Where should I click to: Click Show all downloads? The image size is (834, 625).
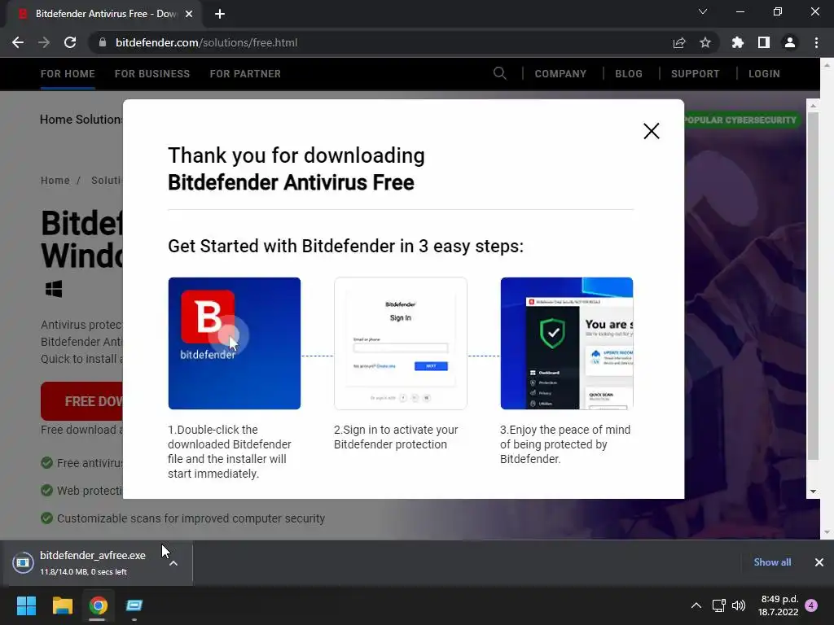[x=772, y=562]
